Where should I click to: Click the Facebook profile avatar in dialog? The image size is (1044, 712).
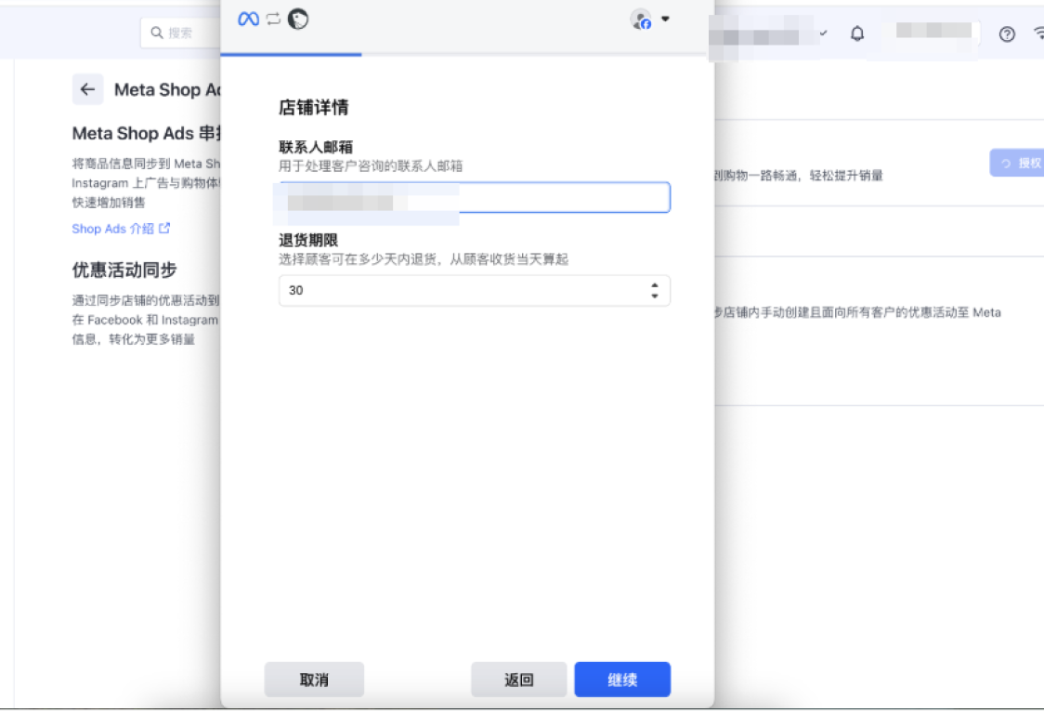coord(641,20)
